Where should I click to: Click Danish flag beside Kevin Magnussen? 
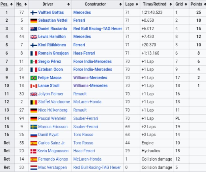(x=33, y=151)
